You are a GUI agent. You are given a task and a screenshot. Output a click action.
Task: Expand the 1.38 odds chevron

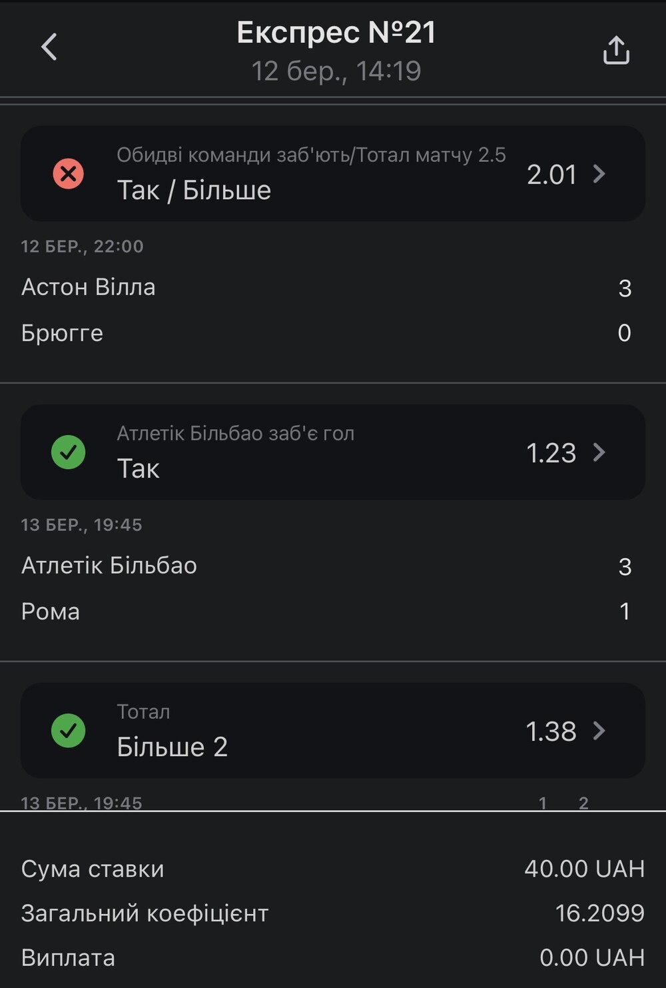[599, 731]
